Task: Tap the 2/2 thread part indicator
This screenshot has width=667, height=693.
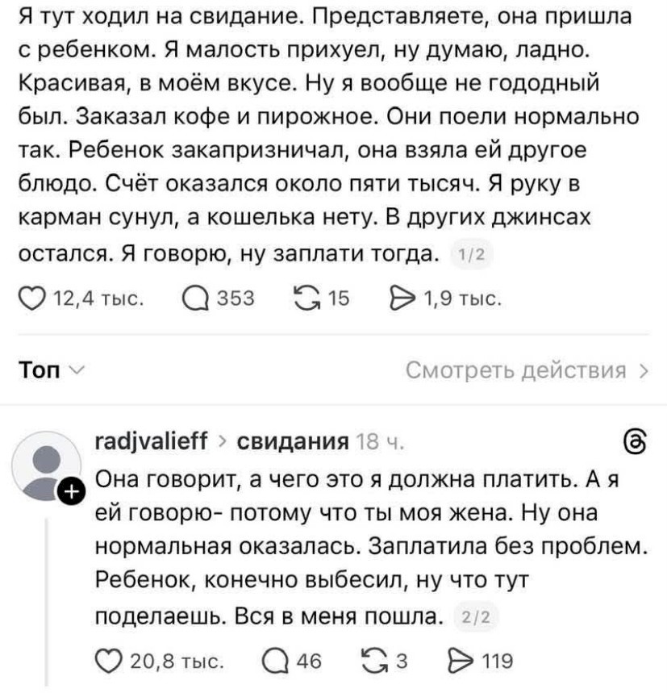Action: click(478, 620)
